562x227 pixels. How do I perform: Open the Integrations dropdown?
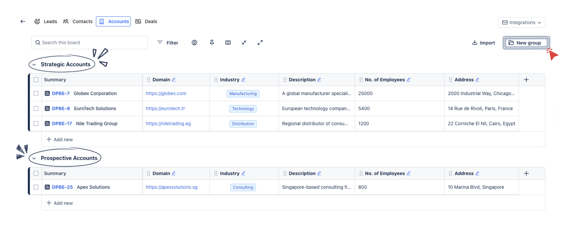521,22
